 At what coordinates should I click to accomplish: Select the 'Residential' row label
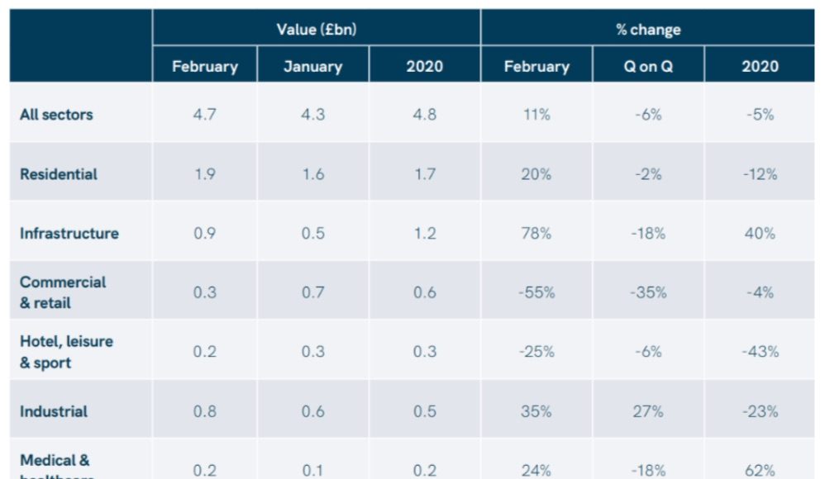click(x=59, y=174)
